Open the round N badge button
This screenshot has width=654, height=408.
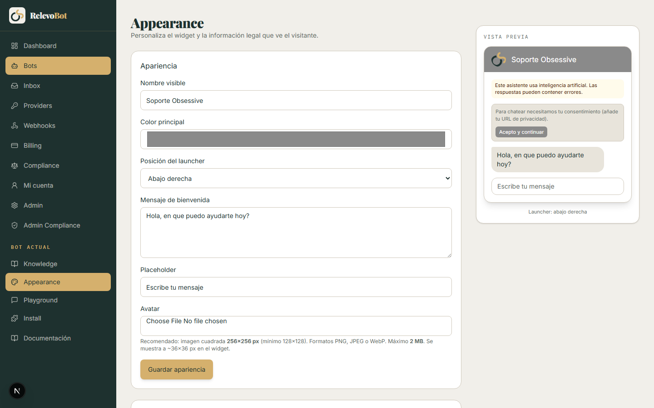point(17,391)
